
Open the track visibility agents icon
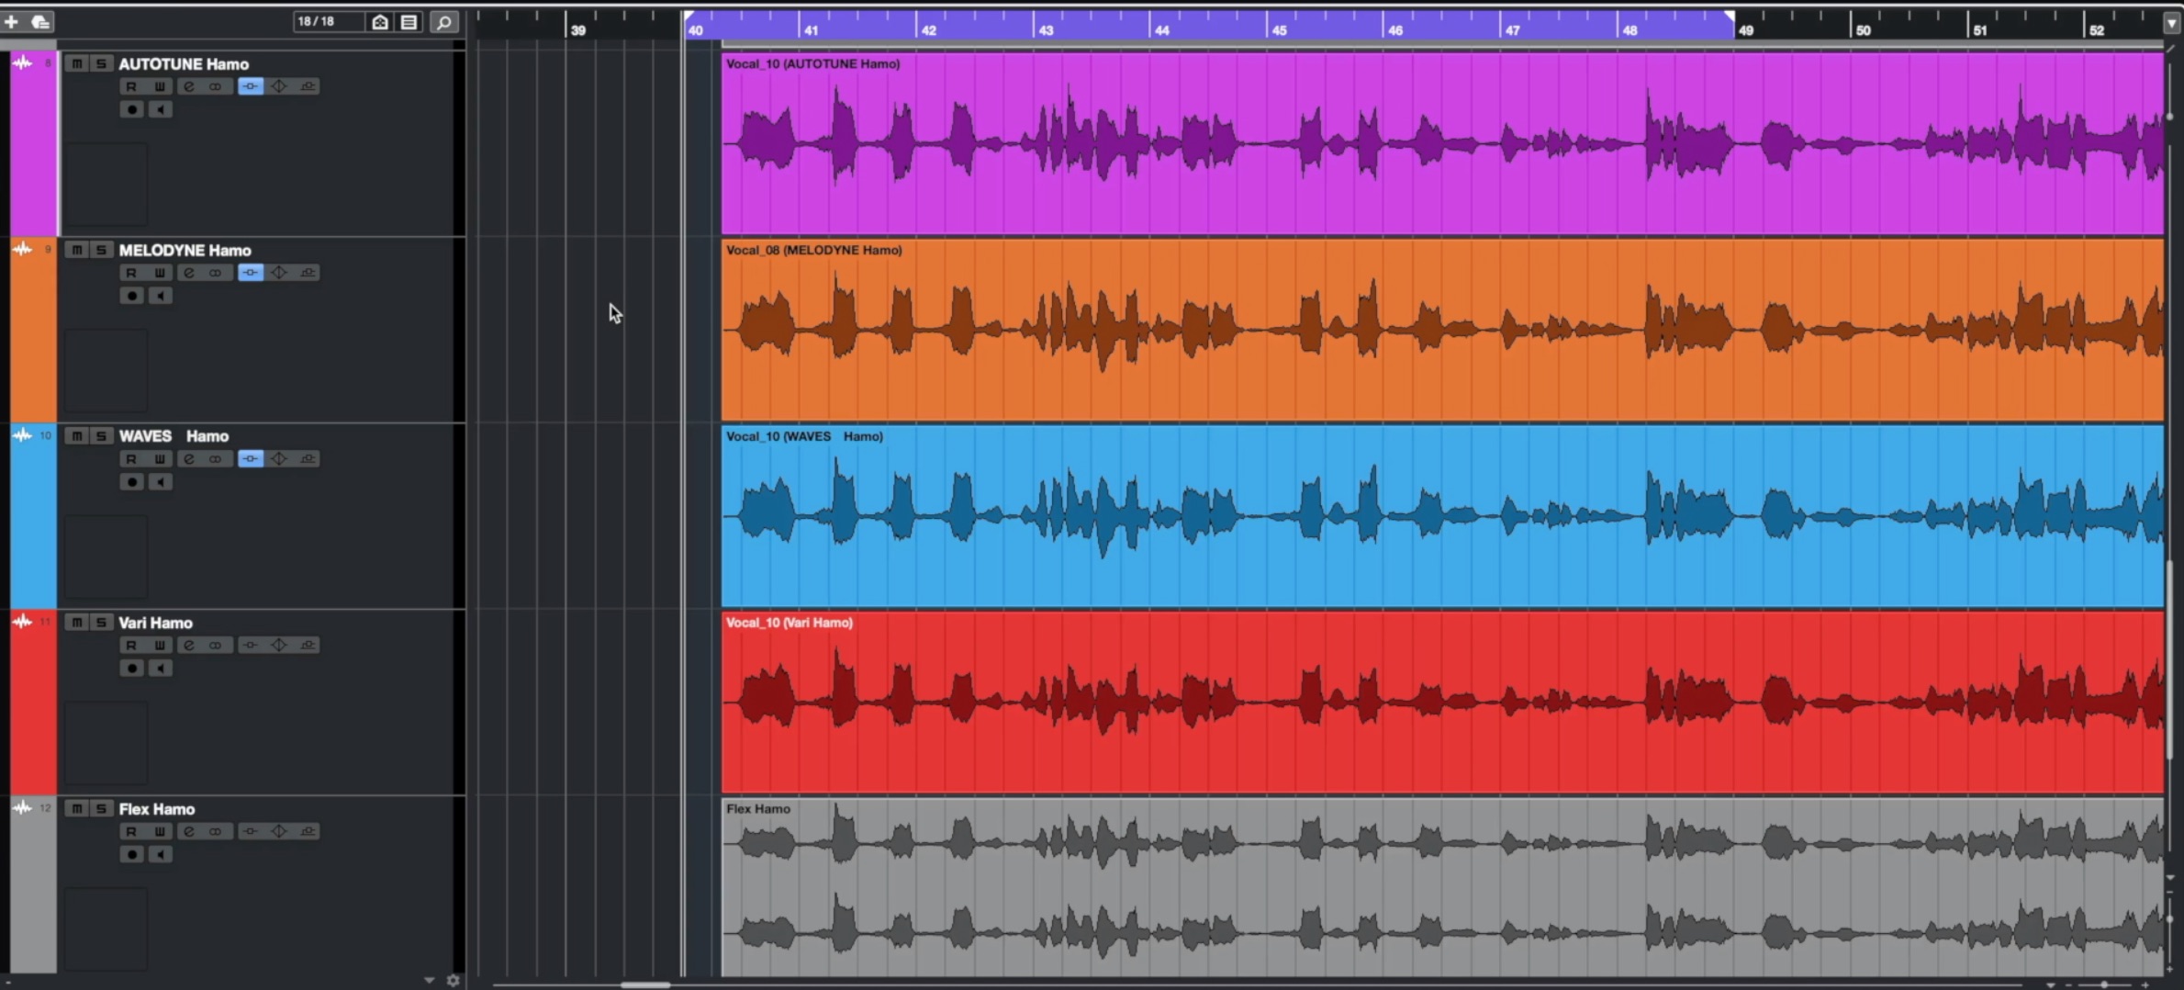380,21
